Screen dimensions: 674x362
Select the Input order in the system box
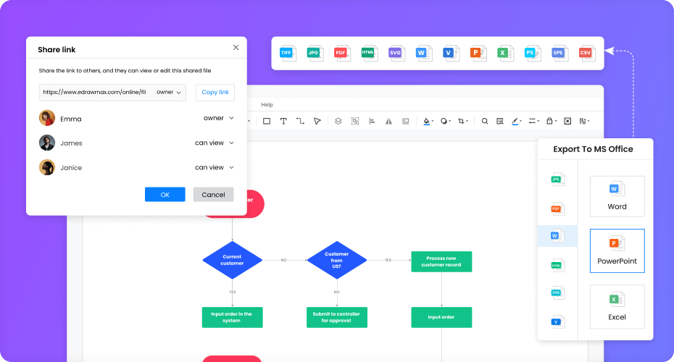point(232,317)
